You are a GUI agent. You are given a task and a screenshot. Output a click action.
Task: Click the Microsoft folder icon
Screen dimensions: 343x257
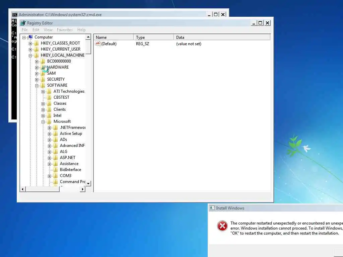point(49,121)
